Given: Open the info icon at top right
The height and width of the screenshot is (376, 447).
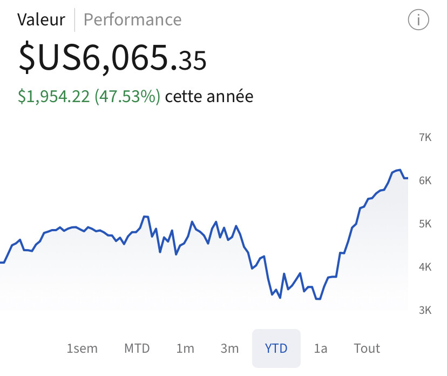Looking at the screenshot, I should click(x=418, y=19).
